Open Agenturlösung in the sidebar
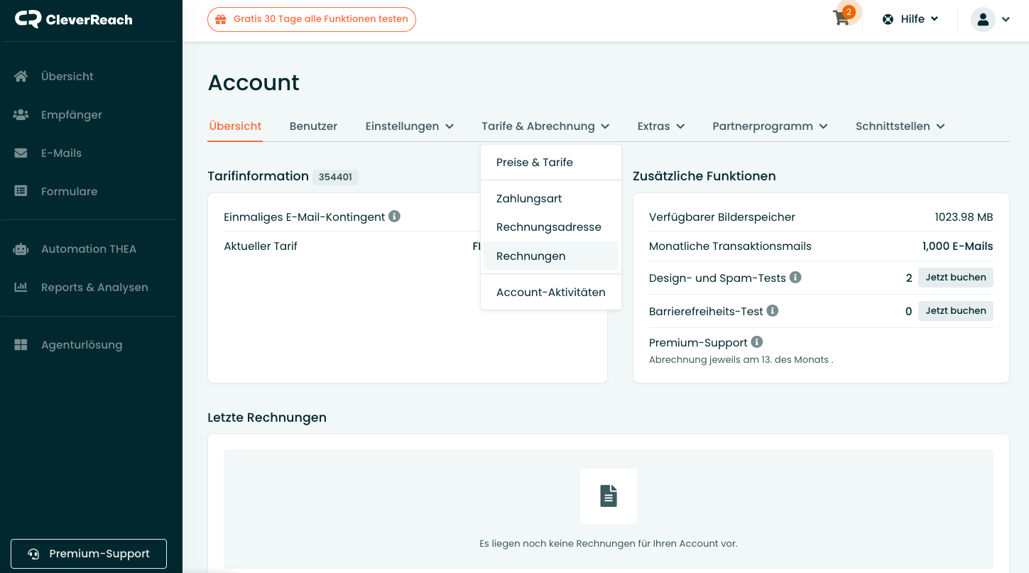This screenshot has width=1029, height=573. 82,345
